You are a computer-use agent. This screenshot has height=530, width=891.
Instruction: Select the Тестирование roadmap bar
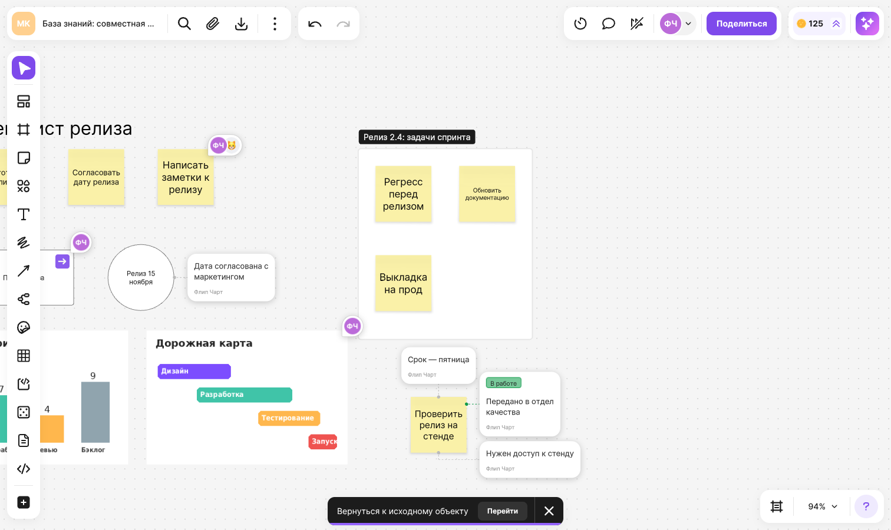coord(289,418)
